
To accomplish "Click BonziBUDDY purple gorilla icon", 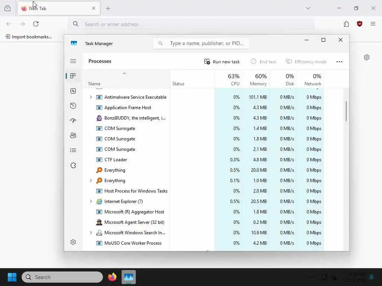I will click(x=99, y=118).
